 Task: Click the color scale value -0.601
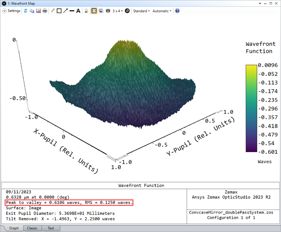coord(268,152)
